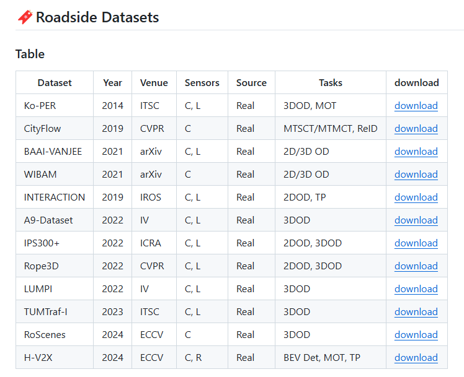Viewport: 464px width, 377px height.
Task: Open the BAAI-VANJEE download link
Action: pos(416,152)
